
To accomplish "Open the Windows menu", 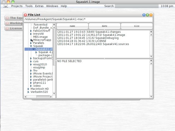I will [x=52, y=6].
